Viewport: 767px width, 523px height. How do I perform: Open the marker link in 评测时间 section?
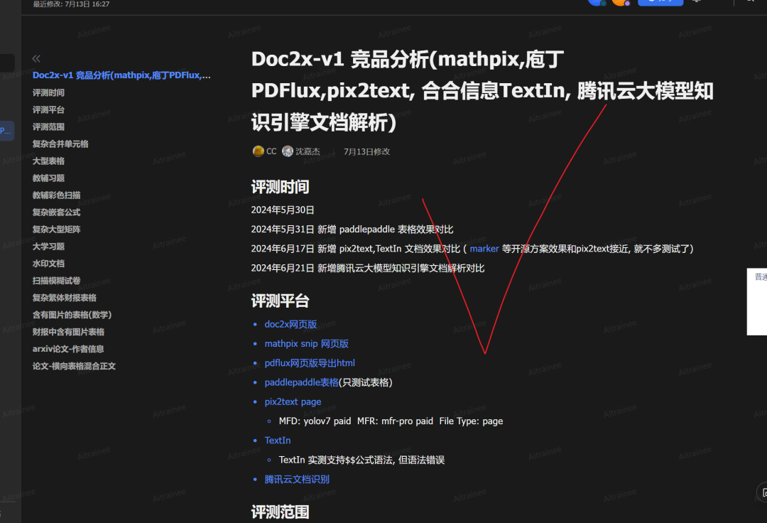484,249
